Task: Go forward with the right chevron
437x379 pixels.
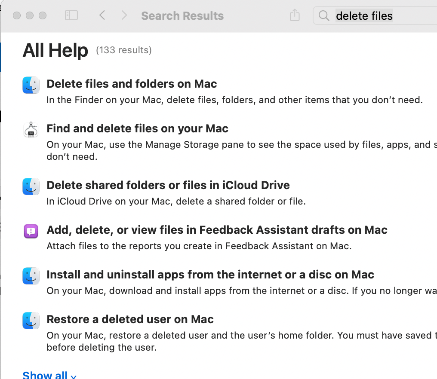Action: (124, 15)
